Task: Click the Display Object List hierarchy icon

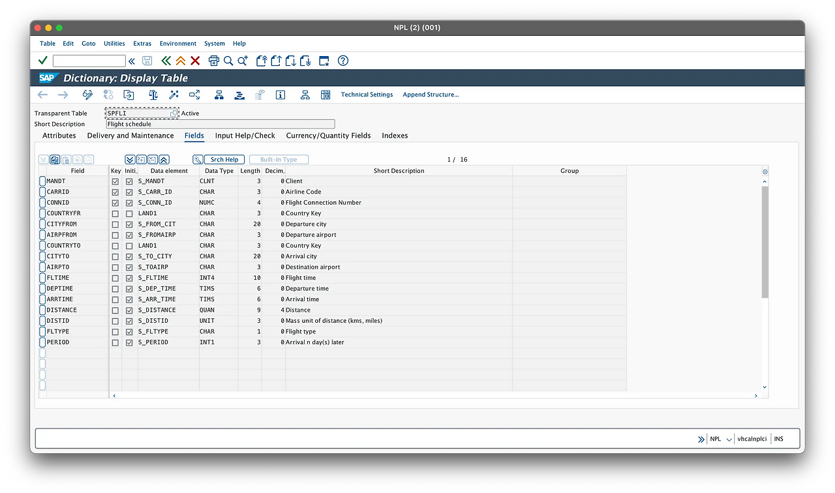Action: [x=219, y=95]
